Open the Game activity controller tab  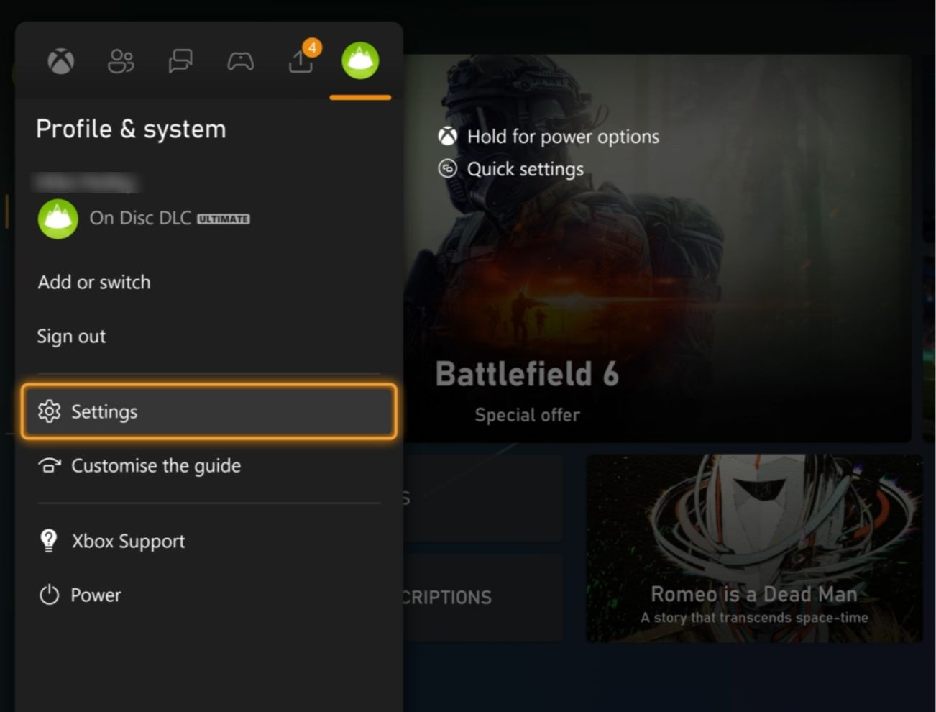[x=240, y=61]
